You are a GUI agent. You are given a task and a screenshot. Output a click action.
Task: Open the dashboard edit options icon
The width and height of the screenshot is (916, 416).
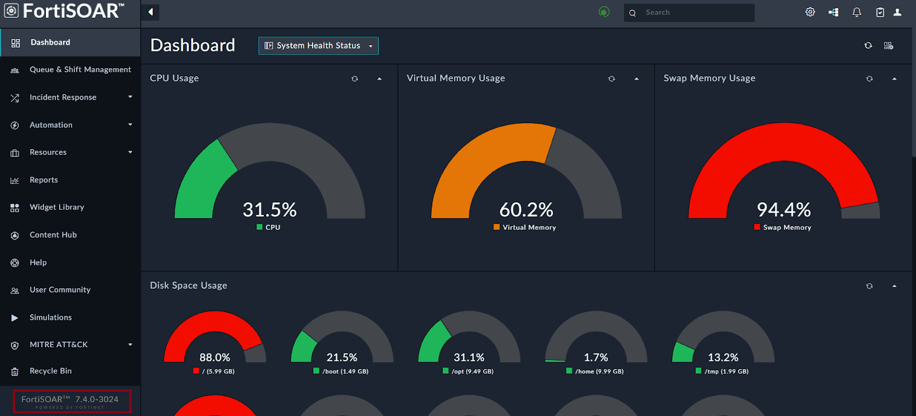click(x=889, y=45)
